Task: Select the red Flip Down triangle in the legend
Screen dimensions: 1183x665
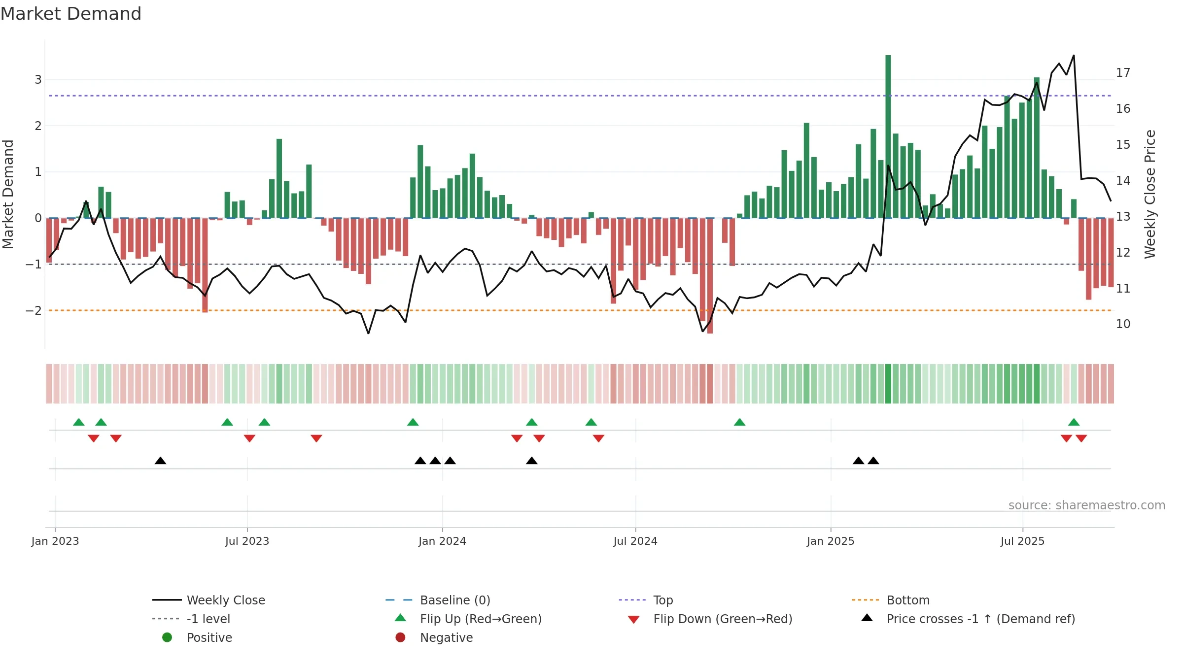Action: (634, 620)
